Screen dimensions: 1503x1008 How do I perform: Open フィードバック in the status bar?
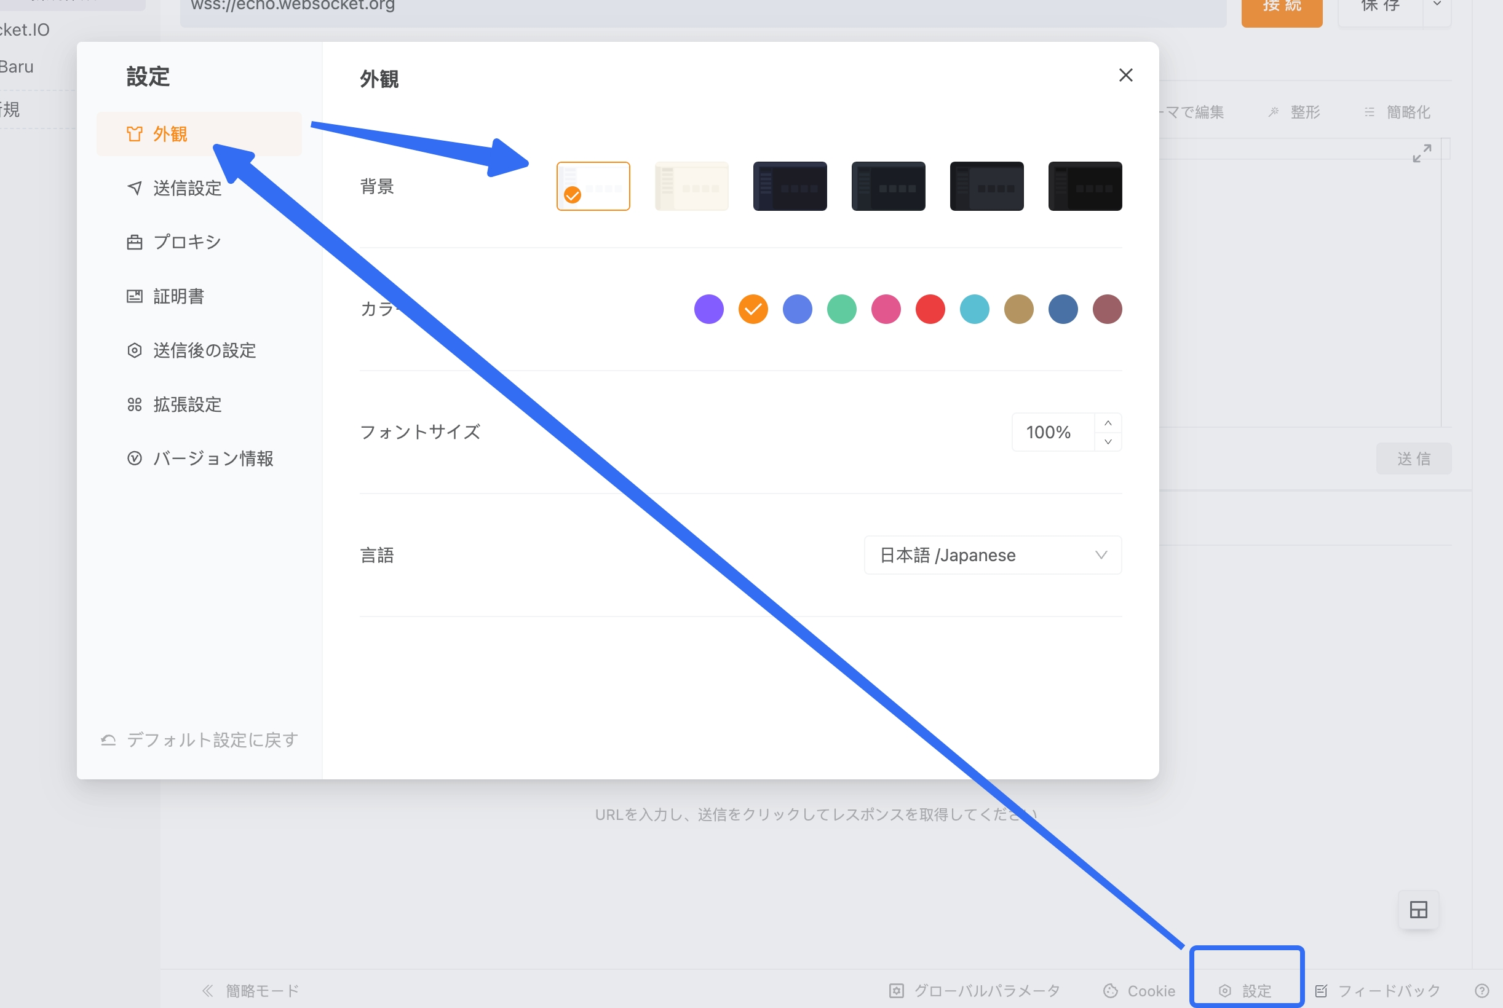1377,991
